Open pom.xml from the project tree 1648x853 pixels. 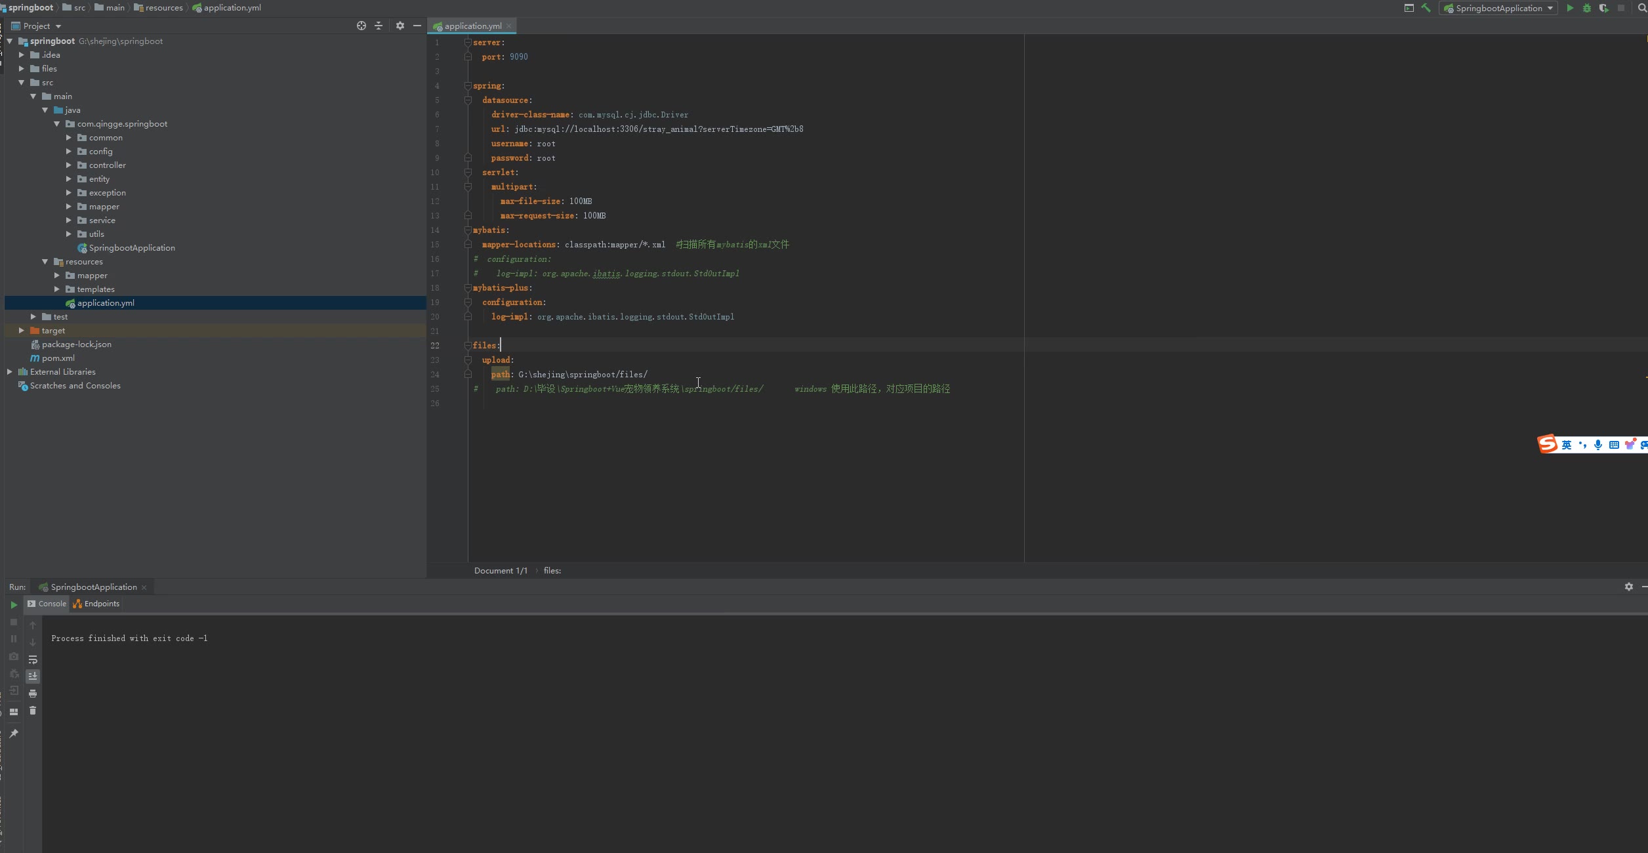tap(58, 358)
